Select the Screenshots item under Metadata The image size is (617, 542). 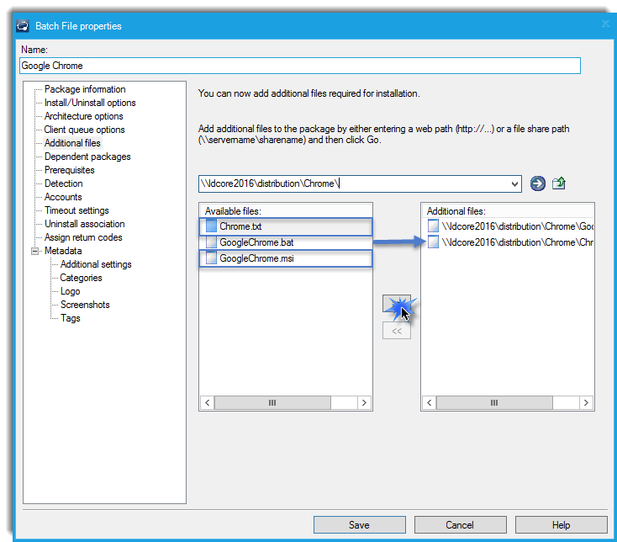[x=85, y=305]
